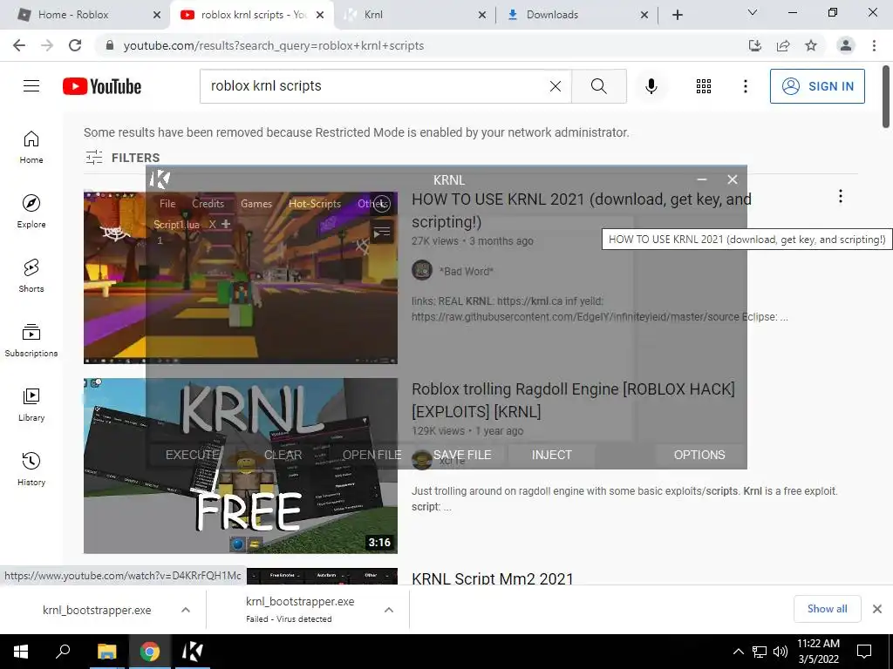Open YouTube search FILTERS
Image resolution: width=893 pixels, height=669 pixels.
pyautogui.click(x=122, y=158)
